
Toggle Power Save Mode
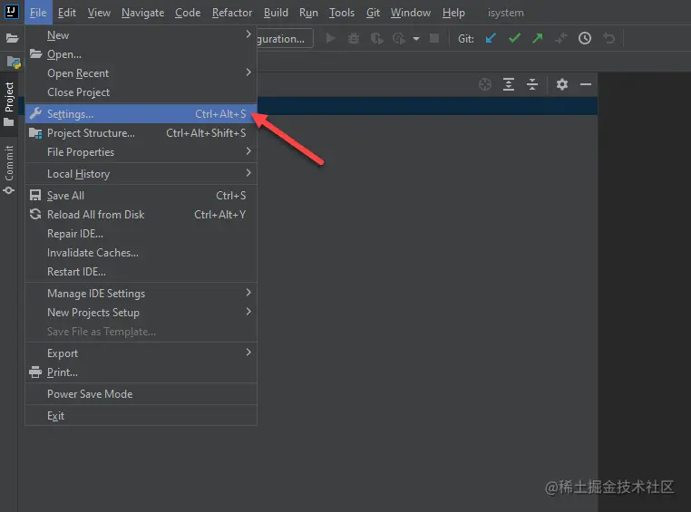[x=141, y=394]
